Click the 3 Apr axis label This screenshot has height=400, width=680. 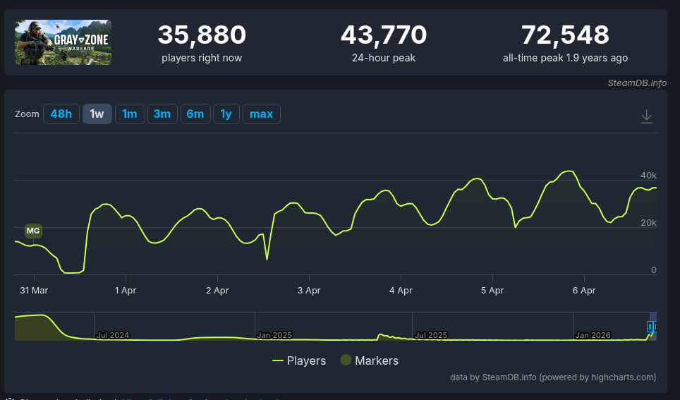point(309,291)
